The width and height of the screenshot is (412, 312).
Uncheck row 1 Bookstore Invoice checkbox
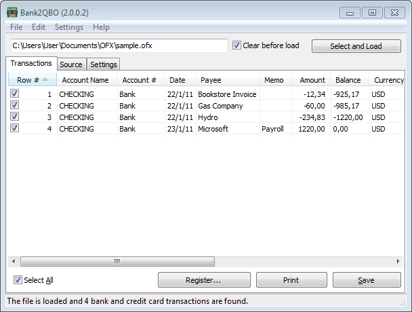(14, 94)
